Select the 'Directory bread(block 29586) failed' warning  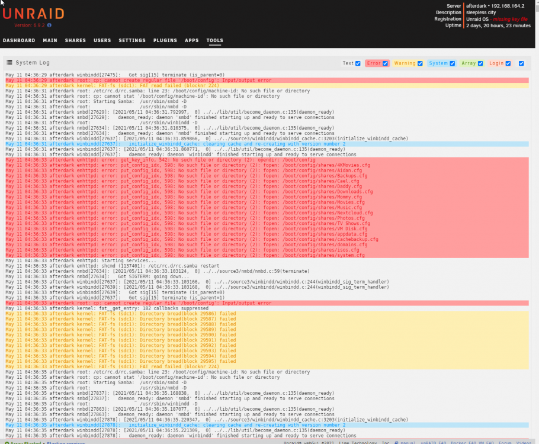pos(267,314)
